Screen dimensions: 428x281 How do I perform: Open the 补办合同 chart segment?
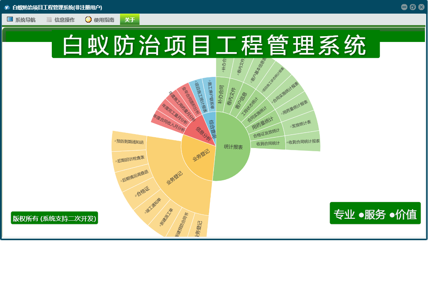pyautogui.click(x=221, y=94)
